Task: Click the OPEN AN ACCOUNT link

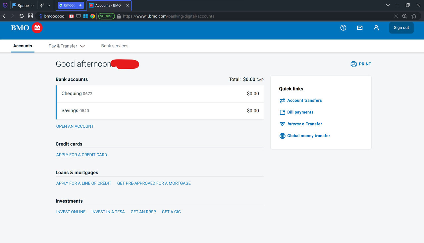Action: (x=75, y=126)
